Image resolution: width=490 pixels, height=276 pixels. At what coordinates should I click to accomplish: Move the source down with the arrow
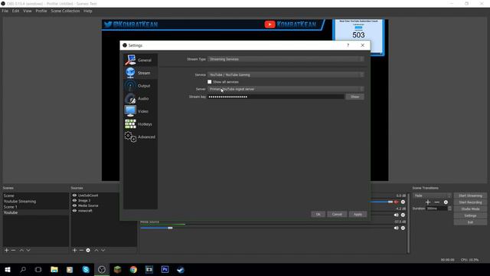click(103, 250)
